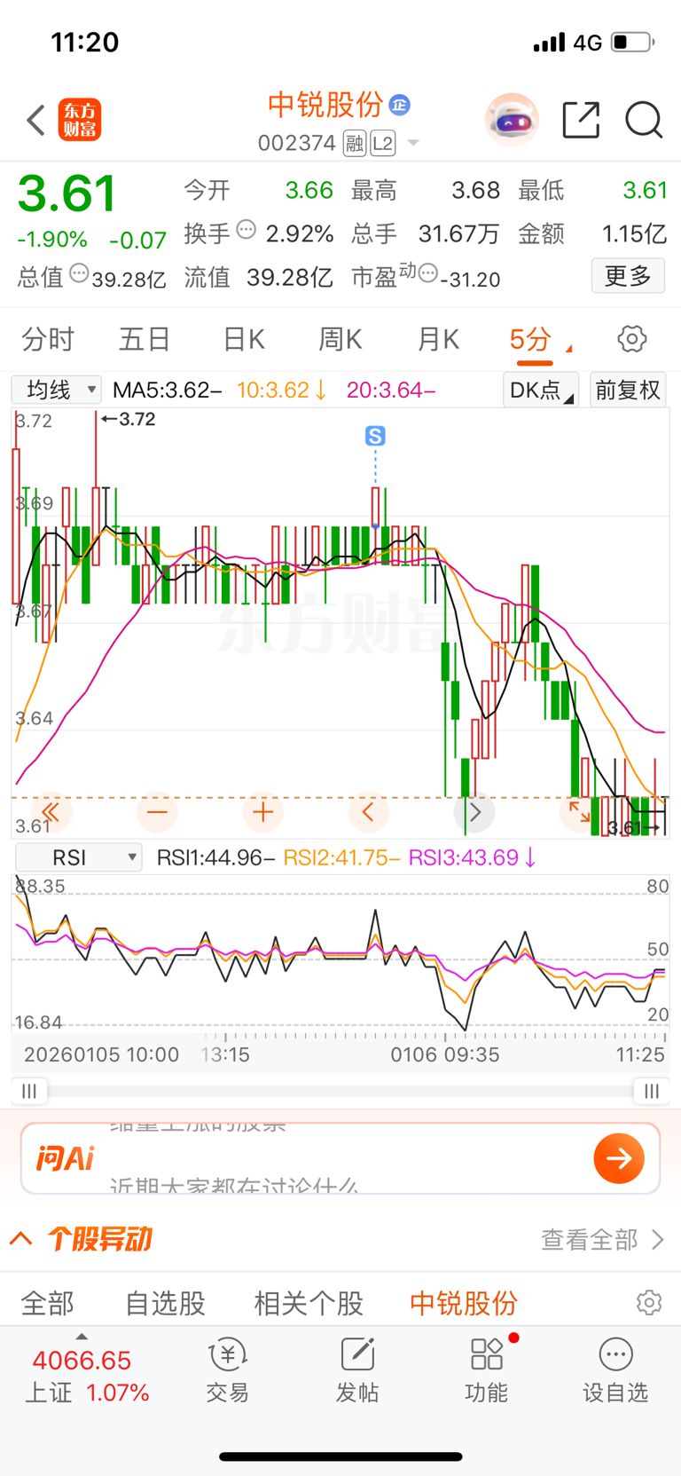This screenshot has width=681, height=1476.
Task: Tap the 融 margin badge
Action: point(355,143)
